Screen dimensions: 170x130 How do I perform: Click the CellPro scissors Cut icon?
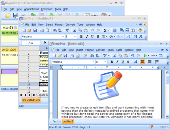(x=75, y=30)
